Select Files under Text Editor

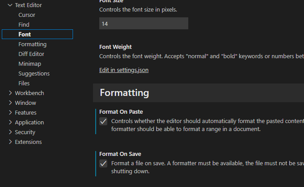(24, 84)
